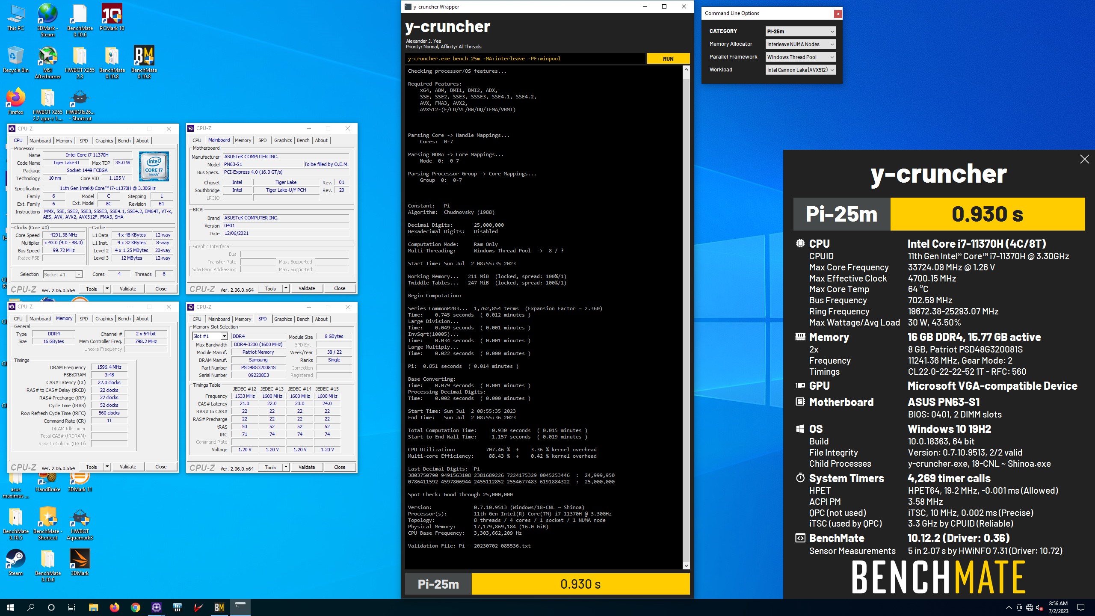Launch MSI Afterburner from desktop
Viewport: 1095px width, 616px height.
(47, 62)
